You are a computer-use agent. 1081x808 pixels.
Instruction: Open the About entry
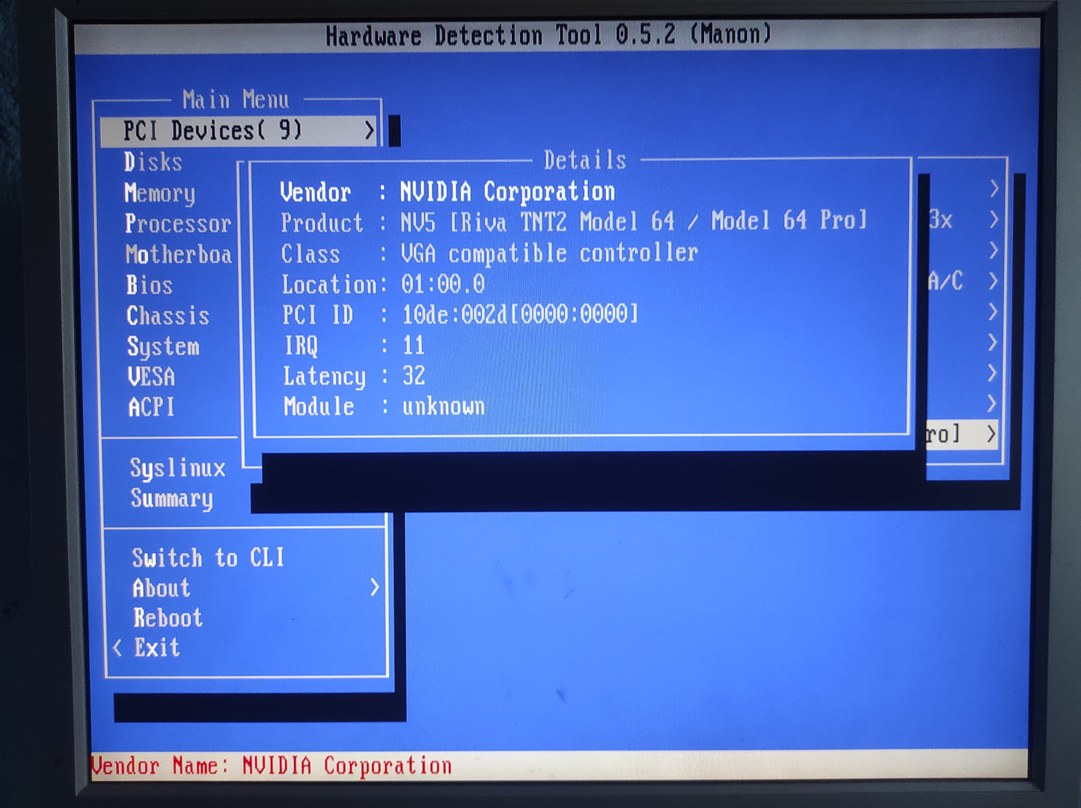[162, 588]
